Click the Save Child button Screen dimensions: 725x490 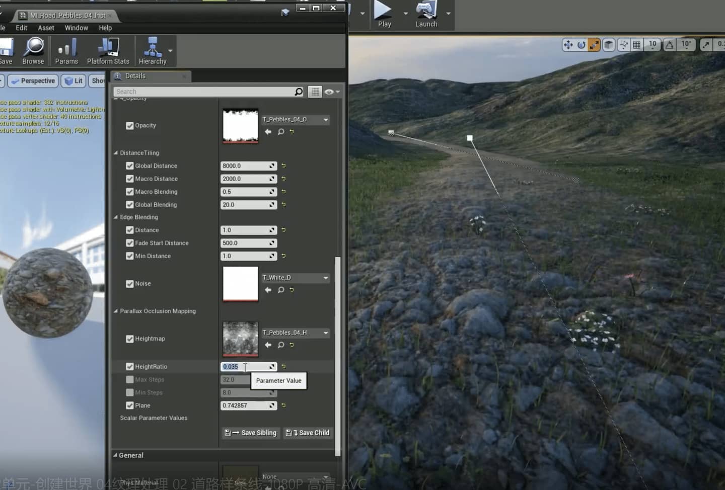click(308, 433)
